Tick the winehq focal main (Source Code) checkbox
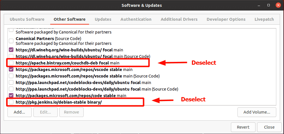 [11, 56]
